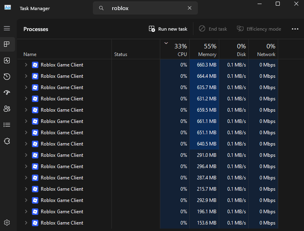Open Startup apps sidebar icon
304x231 pixels.
click(x=7, y=93)
